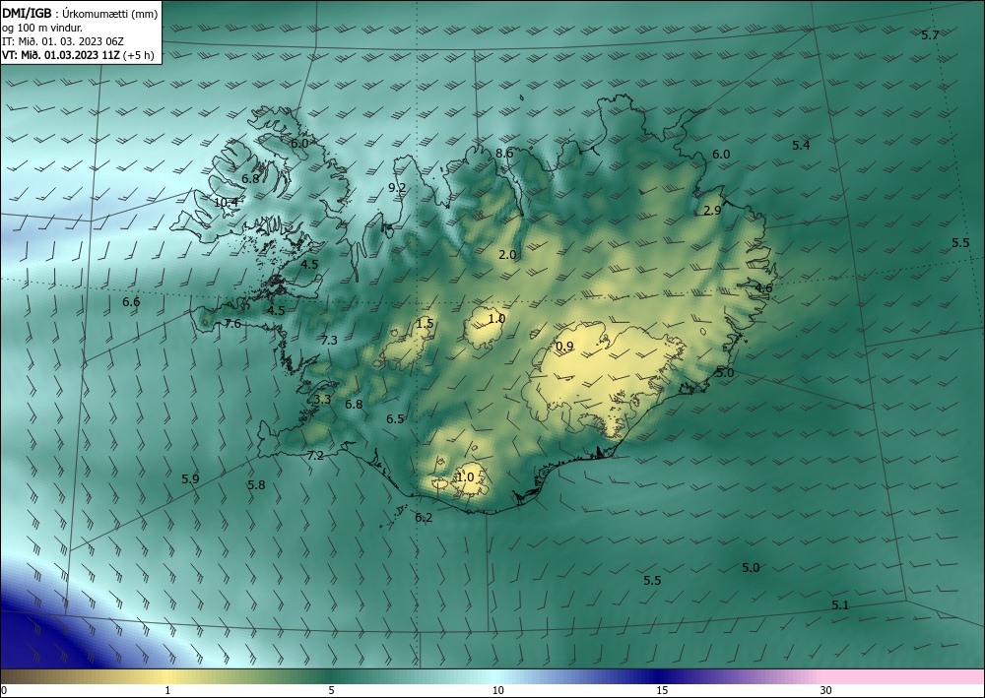Click the colour scale label 10
The width and height of the screenshot is (985, 698).
click(x=497, y=691)
